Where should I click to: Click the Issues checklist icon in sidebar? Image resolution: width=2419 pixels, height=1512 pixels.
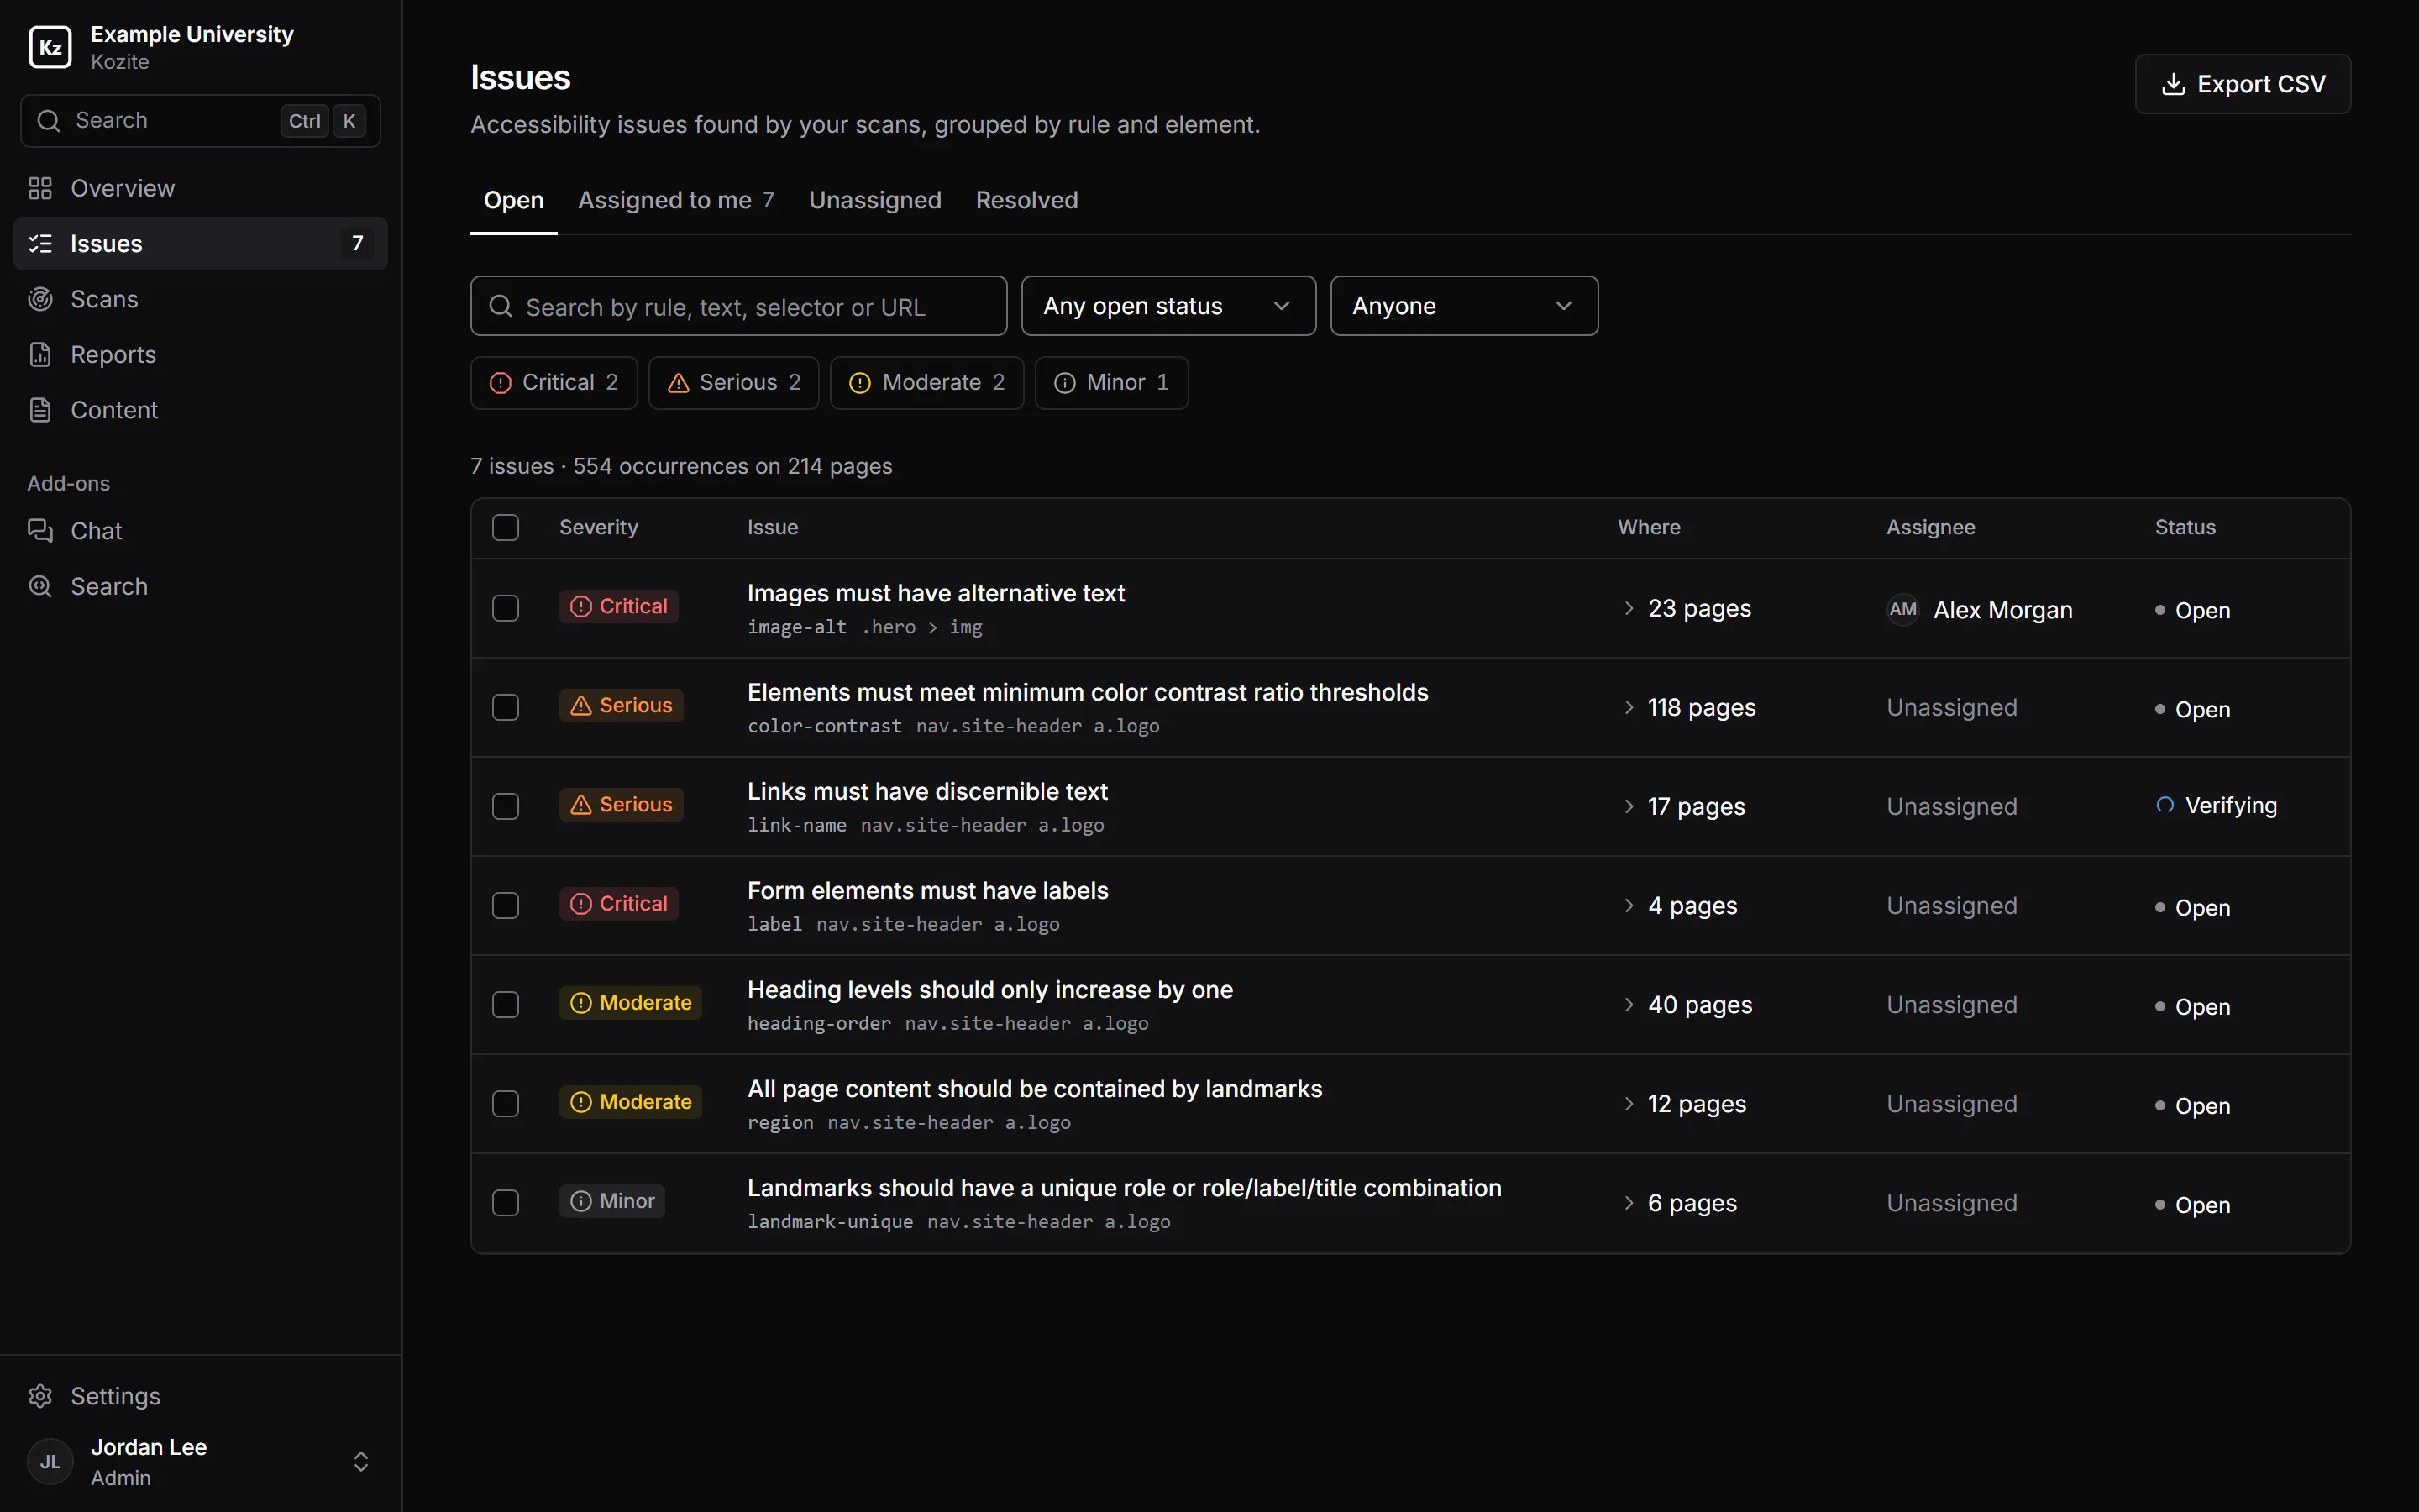click(x=40, y=243)
